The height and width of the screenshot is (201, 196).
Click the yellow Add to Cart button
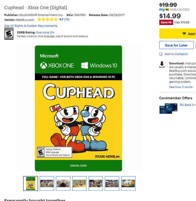coord(178,34)
